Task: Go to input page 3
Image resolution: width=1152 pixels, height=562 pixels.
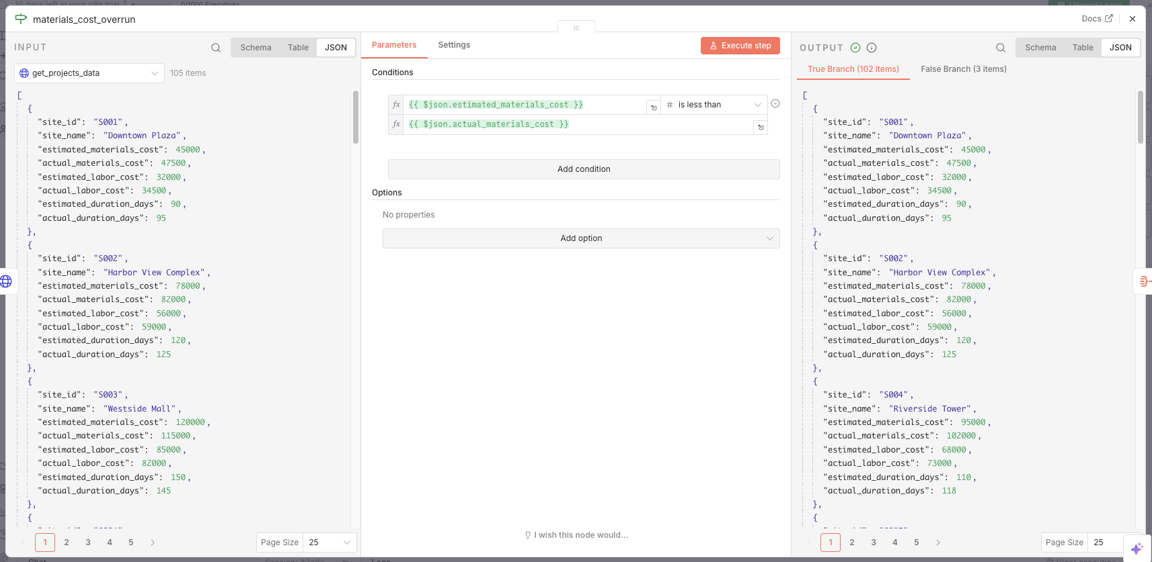Action: tap(88, 543)
